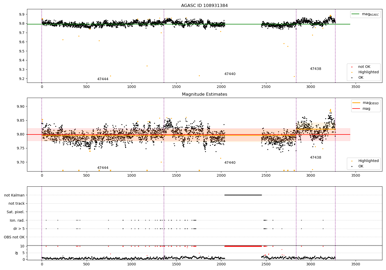Select the mag OBSID legend label
Screen dimensions: 386x270
point(371,103)
